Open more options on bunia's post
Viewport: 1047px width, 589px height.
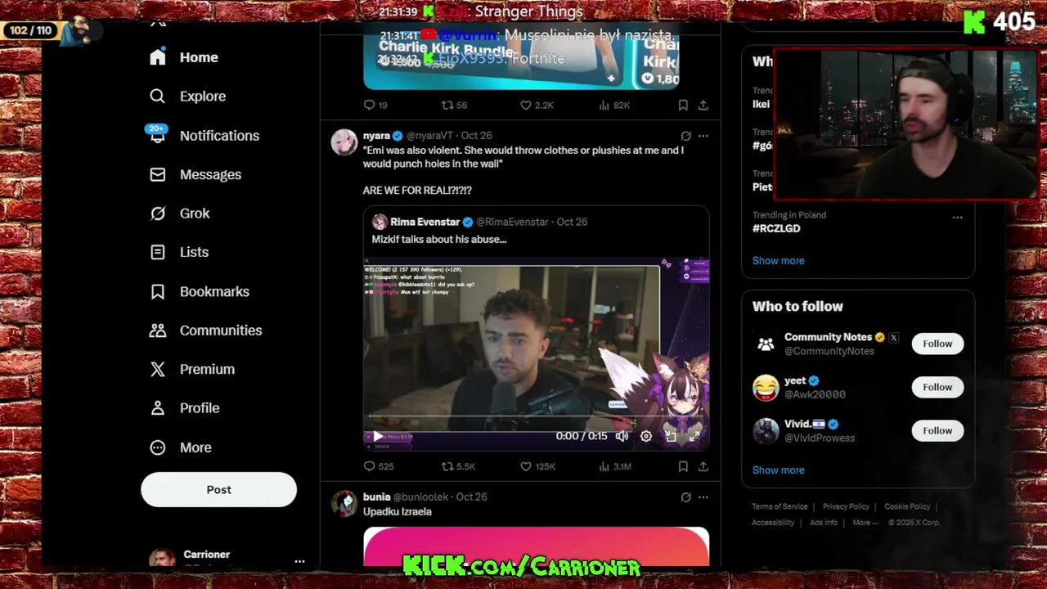point(703,497)
